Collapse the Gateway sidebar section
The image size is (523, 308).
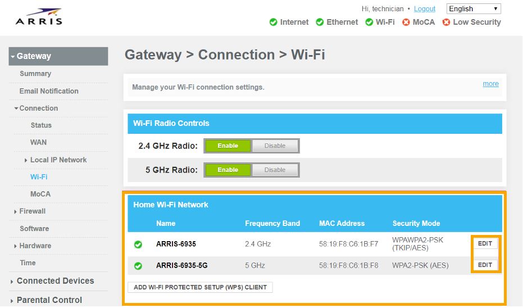(58, 56)
